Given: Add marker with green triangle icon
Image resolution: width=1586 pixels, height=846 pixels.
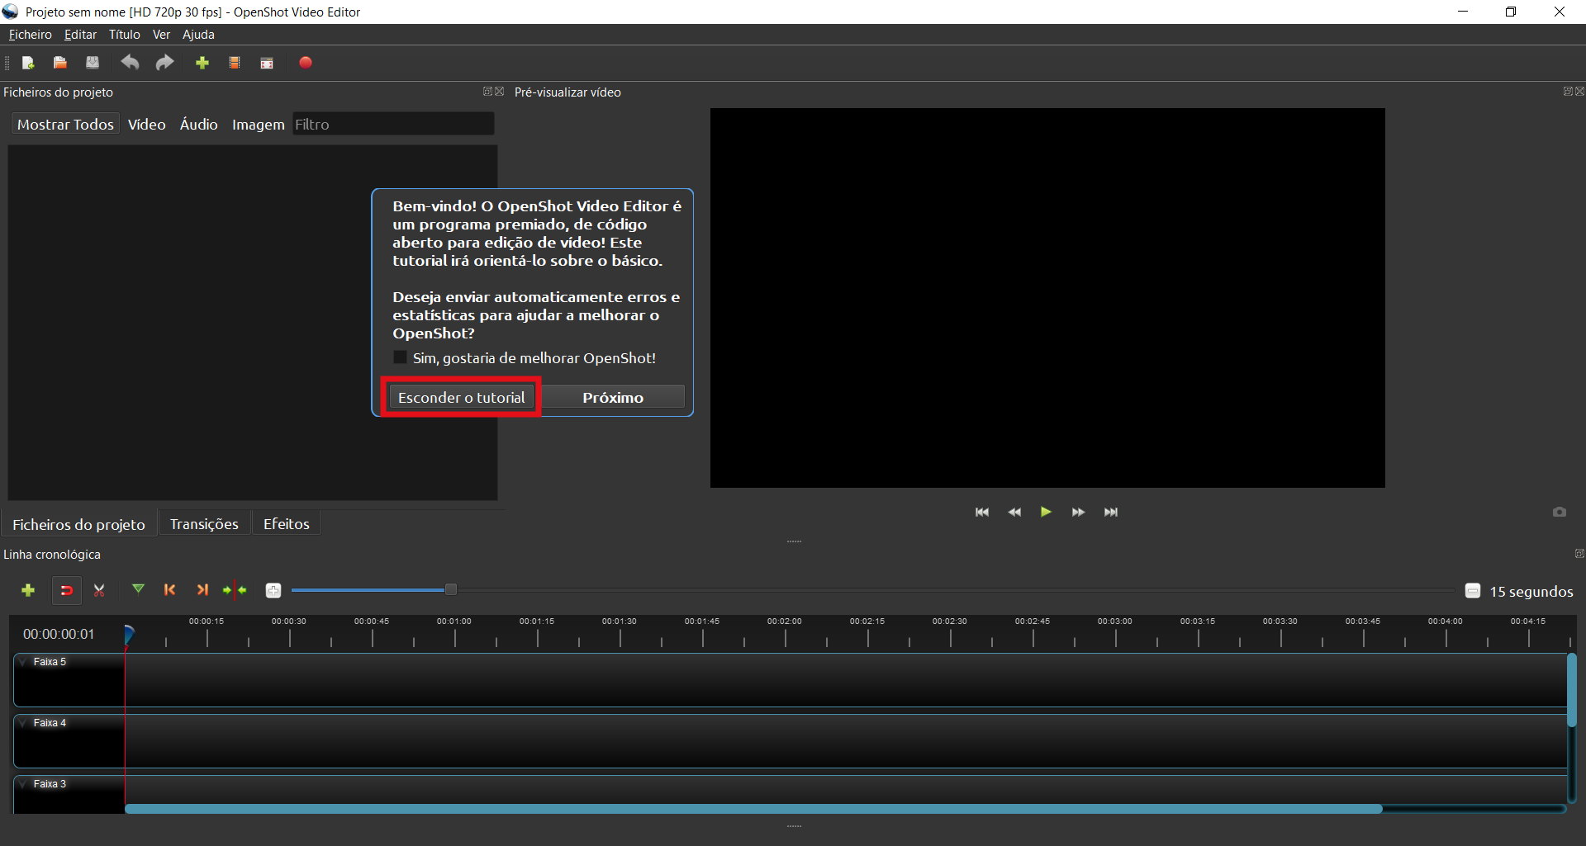Looking at the screenshot, I should (138, 589).
